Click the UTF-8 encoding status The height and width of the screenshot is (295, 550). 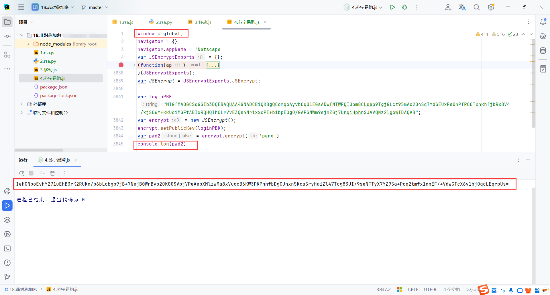tap(430, 290)
